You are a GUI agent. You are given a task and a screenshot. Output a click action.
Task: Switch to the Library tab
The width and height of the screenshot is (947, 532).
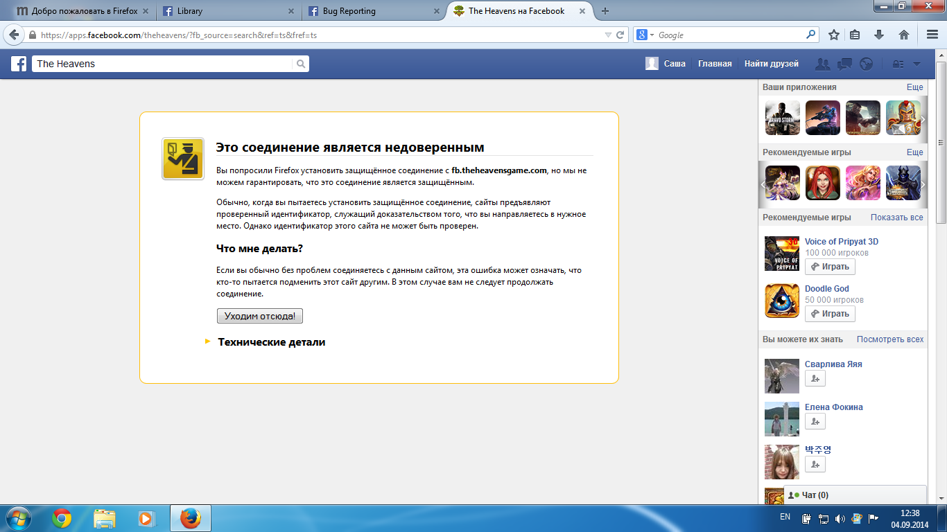(x=228, y=11)
